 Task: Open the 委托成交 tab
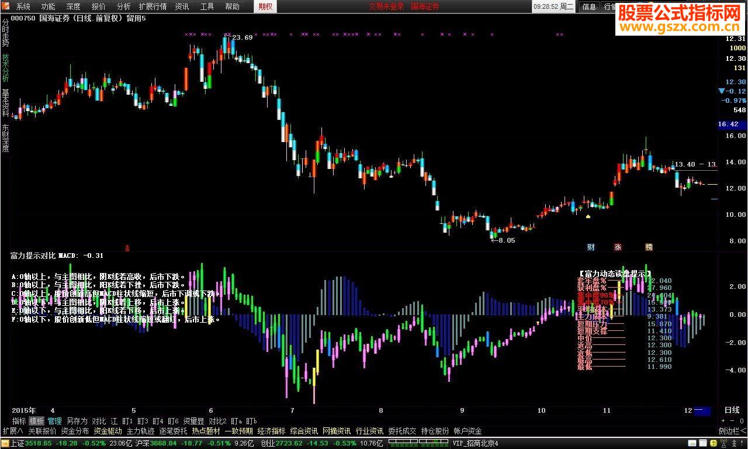pos(403,431)
